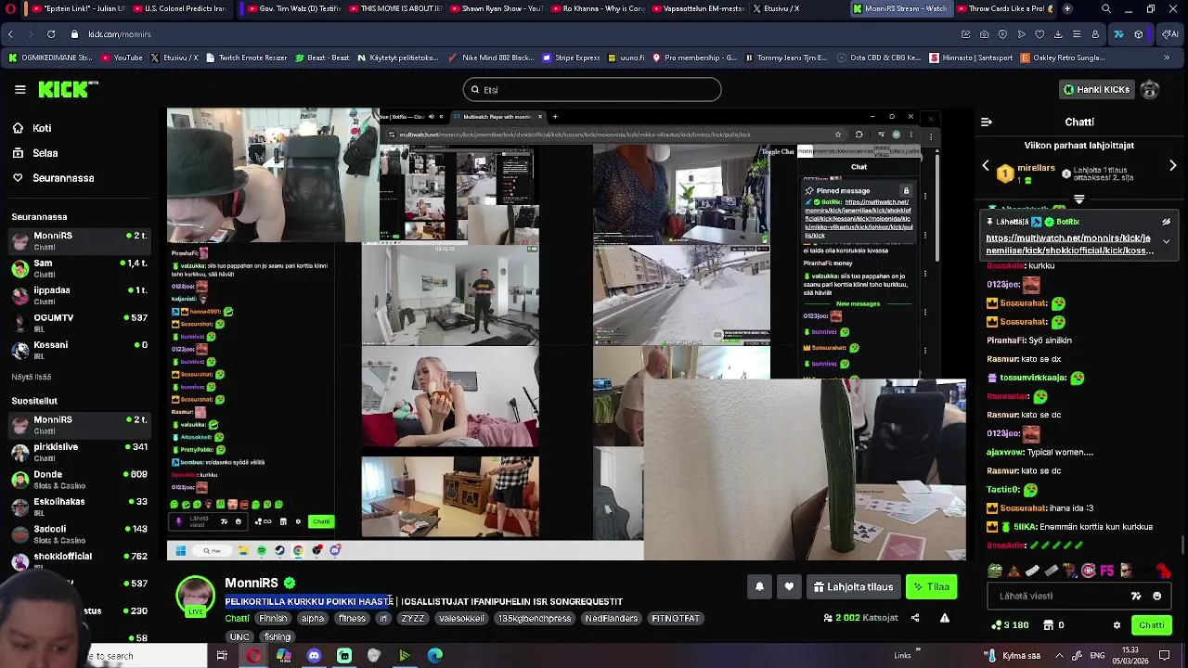This screenshot has width=1188, height=668.
Task: Open the pinned multiwatch.net link
Action: [1068, 244]
